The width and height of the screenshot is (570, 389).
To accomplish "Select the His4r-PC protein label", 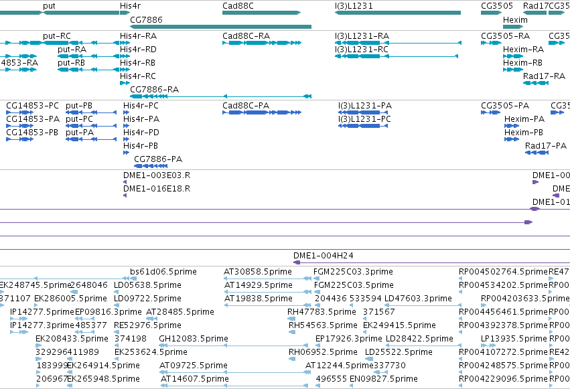I will point(141,106).
